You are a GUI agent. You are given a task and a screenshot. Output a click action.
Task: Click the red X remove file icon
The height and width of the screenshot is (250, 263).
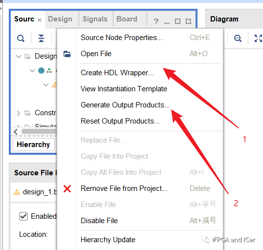tap(67, 188)
